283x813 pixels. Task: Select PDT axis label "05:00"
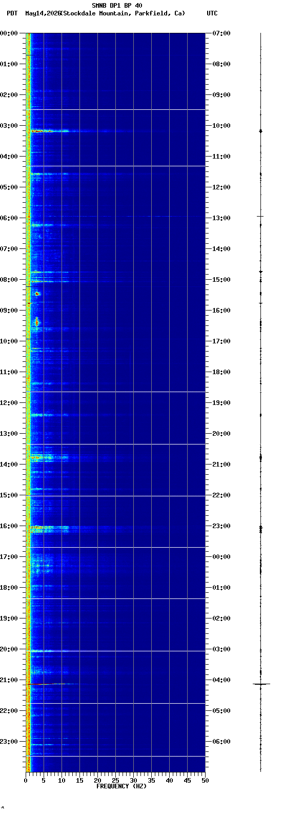(x=9, y=187)
